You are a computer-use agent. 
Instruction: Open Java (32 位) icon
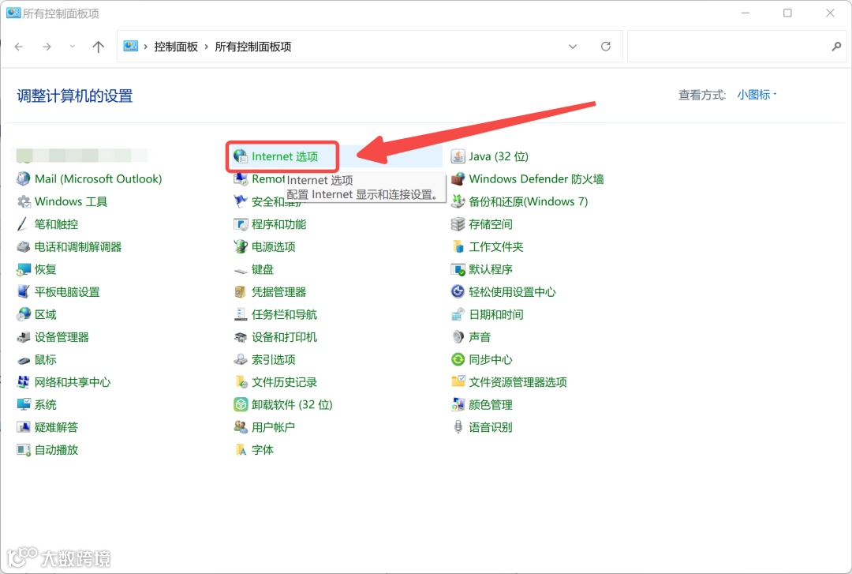tap(458, 156)
